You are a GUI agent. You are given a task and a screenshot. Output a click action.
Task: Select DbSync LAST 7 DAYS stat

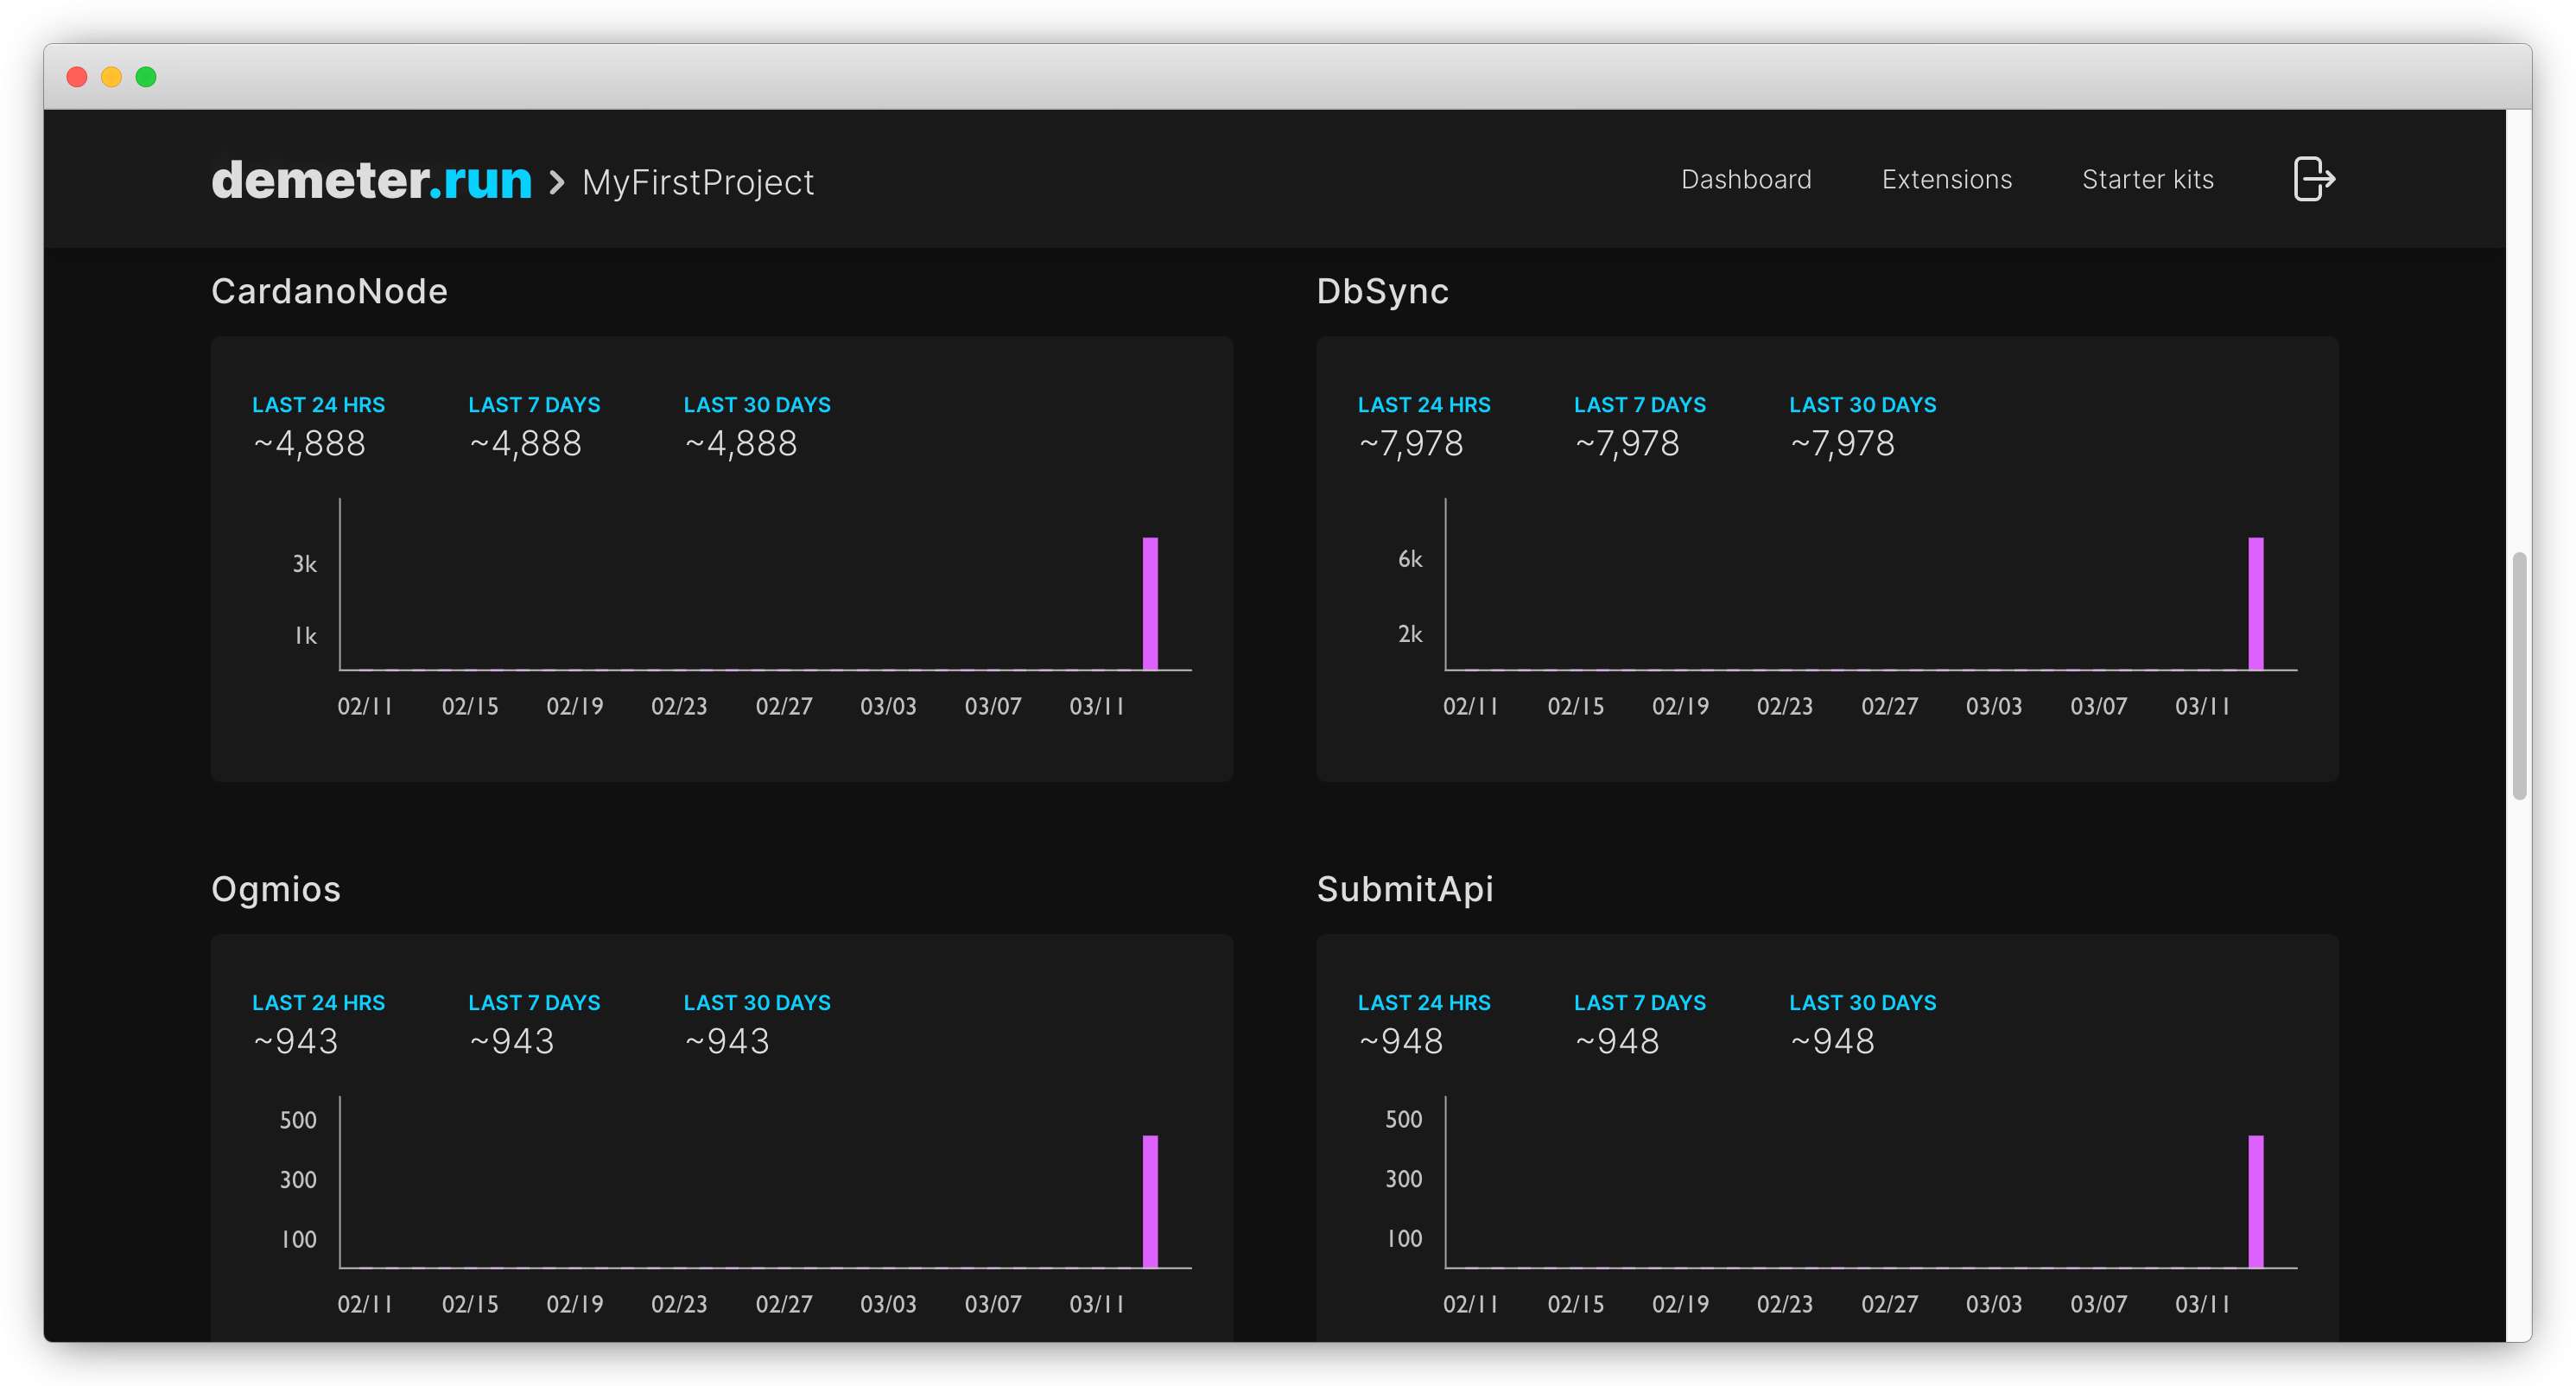tap(1640, 426)
